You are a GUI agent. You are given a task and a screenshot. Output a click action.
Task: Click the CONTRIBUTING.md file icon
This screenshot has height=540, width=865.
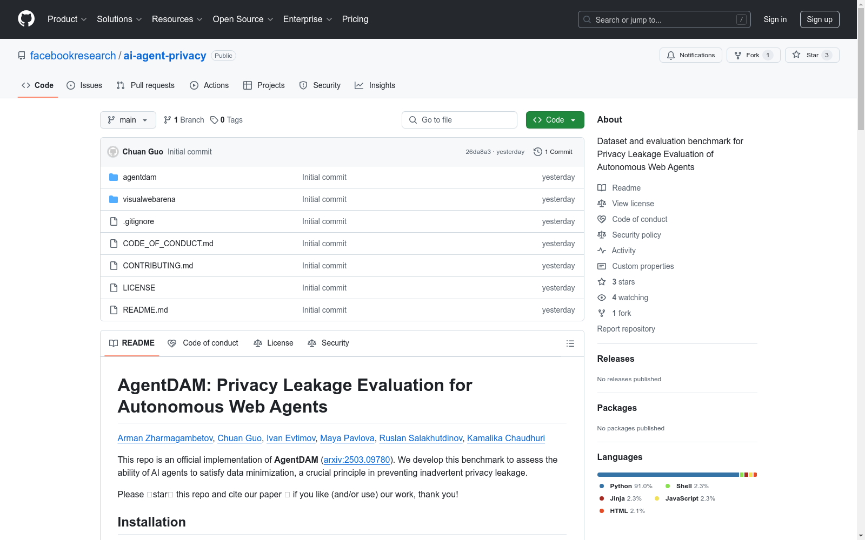pos(114,266)
